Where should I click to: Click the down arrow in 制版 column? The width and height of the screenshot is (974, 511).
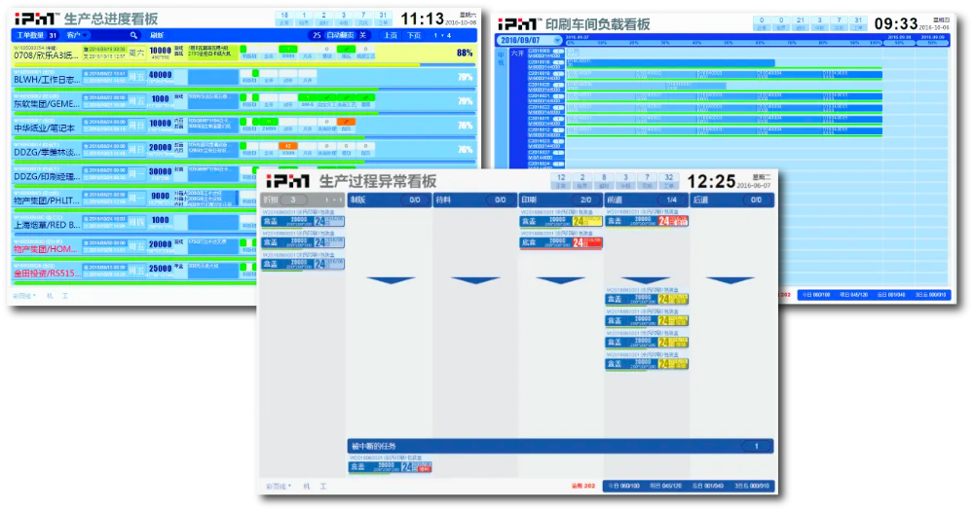(x=393, y=280)
